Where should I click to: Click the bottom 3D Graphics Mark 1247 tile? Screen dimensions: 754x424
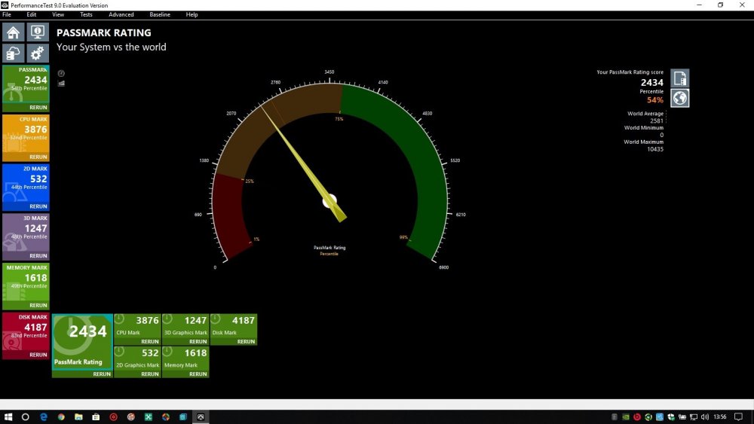[x=185, y=326]
